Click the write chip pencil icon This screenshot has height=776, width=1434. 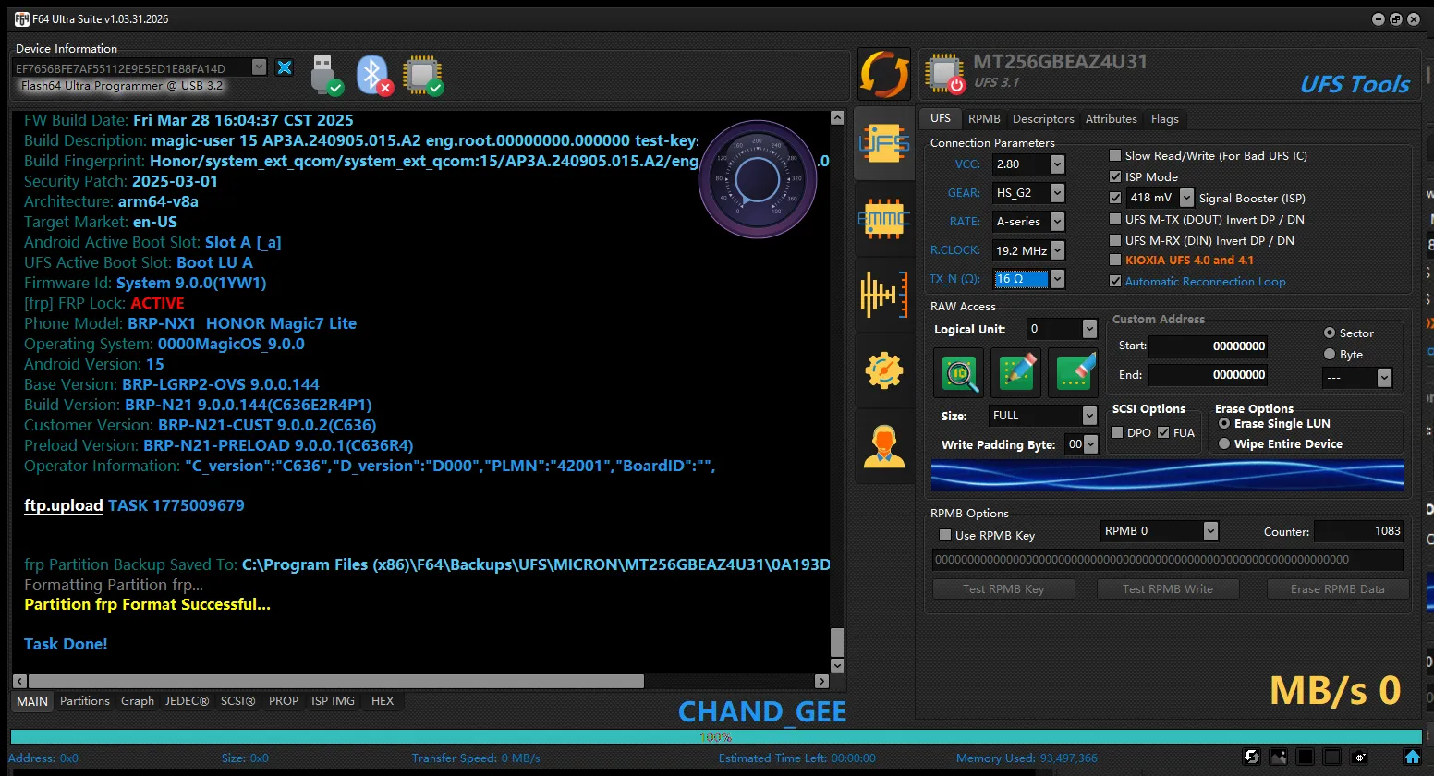[1016, 372]
